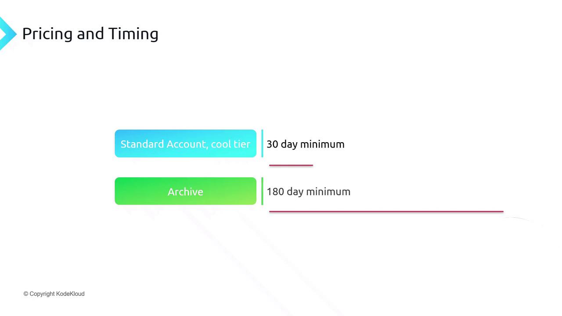Click the "© Copyright KodeKloud" footer text
Image resolution: width=562 pixels, height=316 pixels.
click(54, 294)
